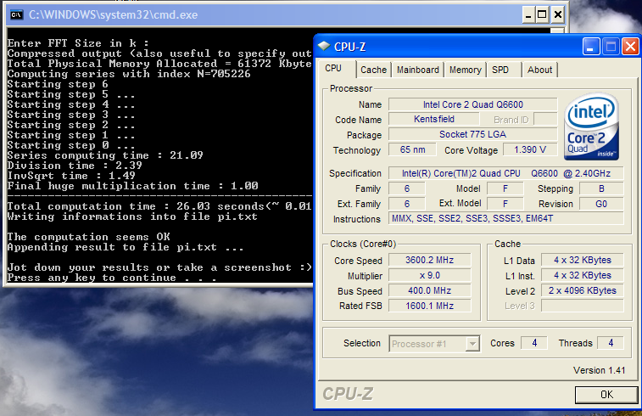This screenshot has width=642, height=416.
Task: Click the L1 Data cache value
Action: 583,261
